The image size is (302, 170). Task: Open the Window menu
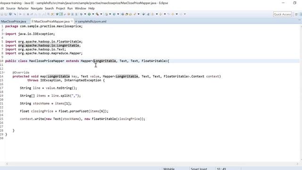80,8
